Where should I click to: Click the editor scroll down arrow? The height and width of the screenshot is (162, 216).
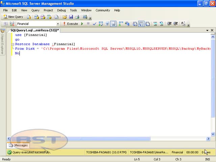coord(213,134)
